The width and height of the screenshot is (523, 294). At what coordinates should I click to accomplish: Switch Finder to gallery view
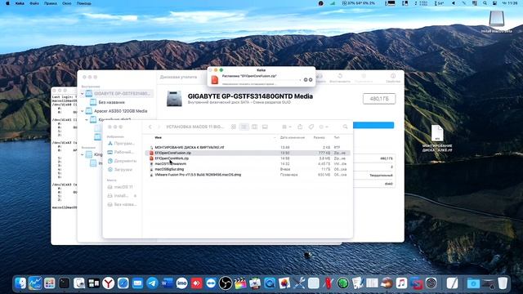click(x=265, y=127)
